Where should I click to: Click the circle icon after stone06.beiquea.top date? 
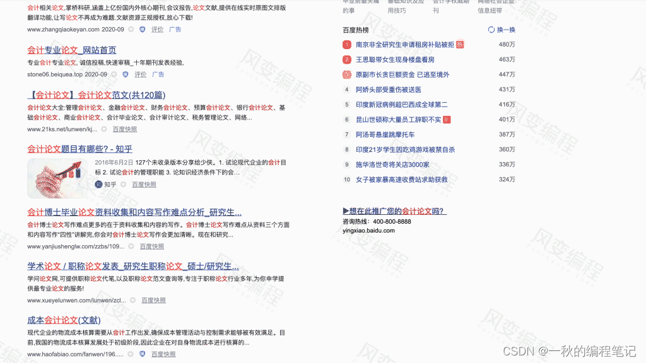click(114, 74)
